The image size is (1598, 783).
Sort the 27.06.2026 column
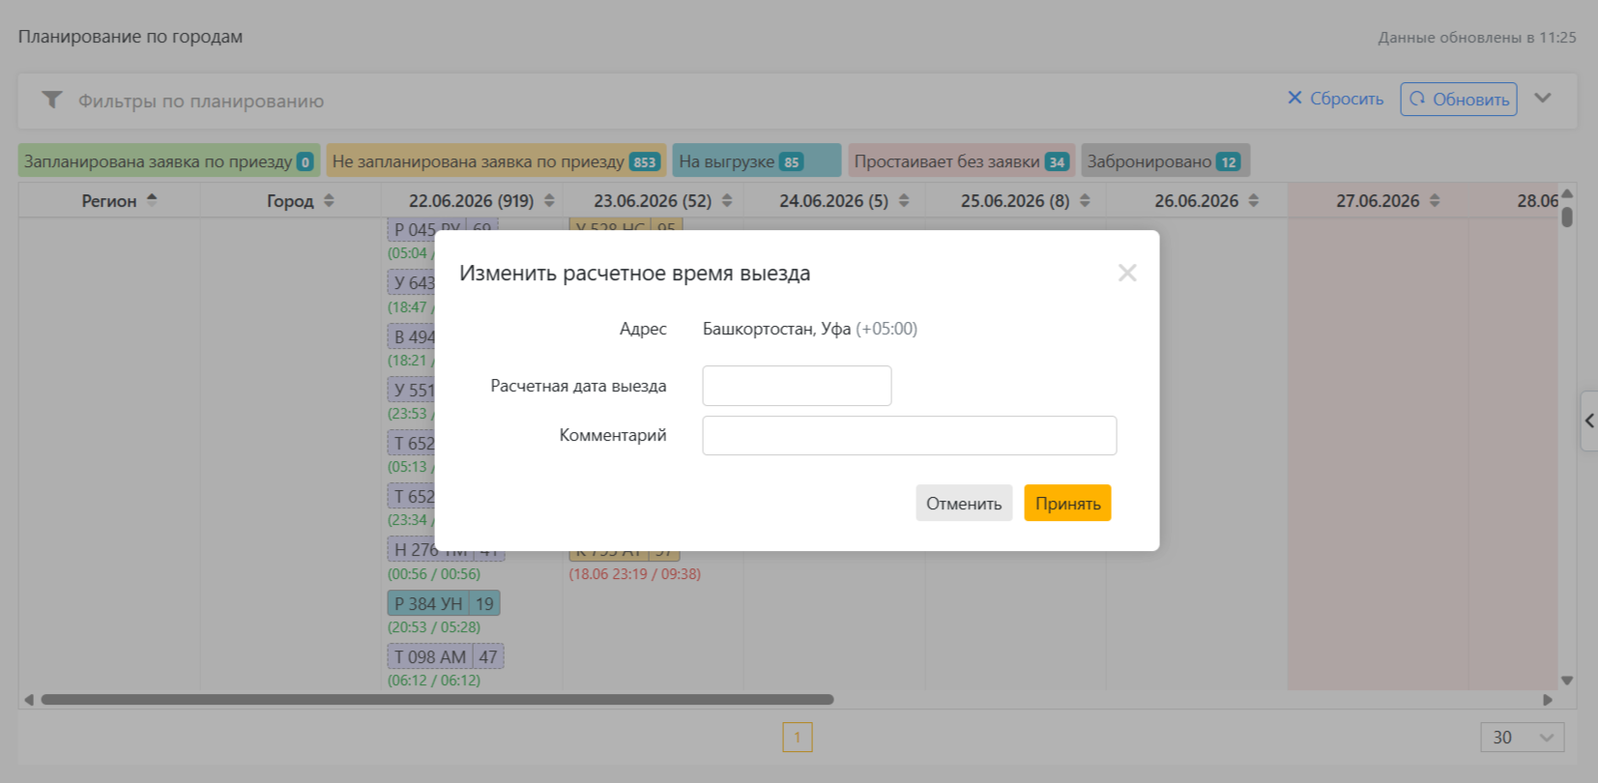pyautogui.click(x=1435, y=200)
